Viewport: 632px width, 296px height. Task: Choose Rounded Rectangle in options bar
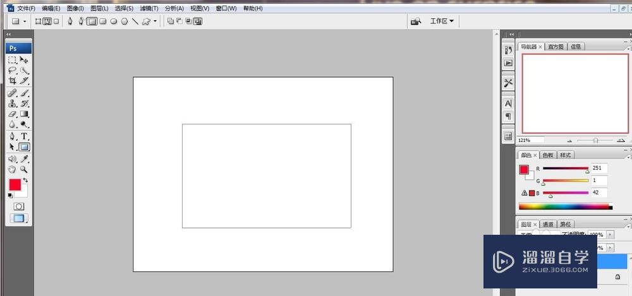103,21
